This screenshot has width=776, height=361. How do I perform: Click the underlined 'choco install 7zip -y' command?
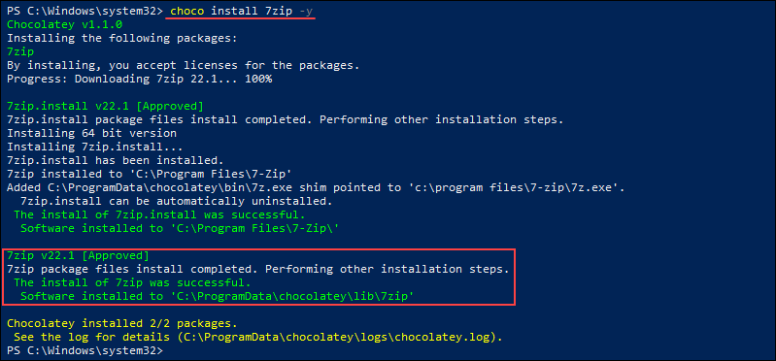pos(242,12)
